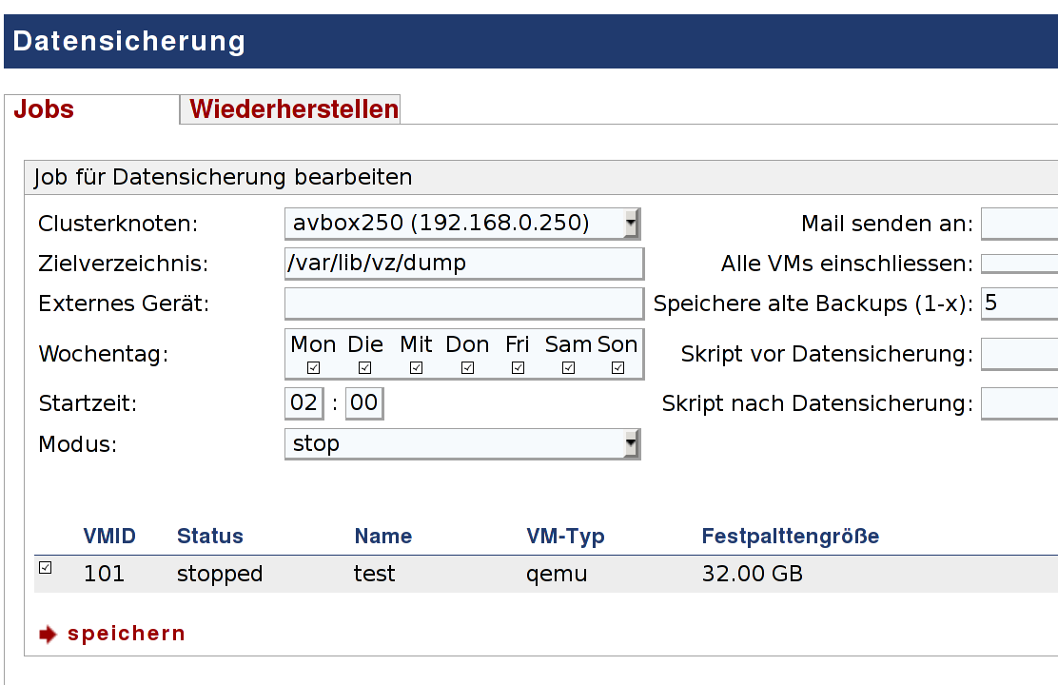Click the red arrow icon beside speichern
The width and height of the screenshot is (1058, 685).
click(49, 635)
